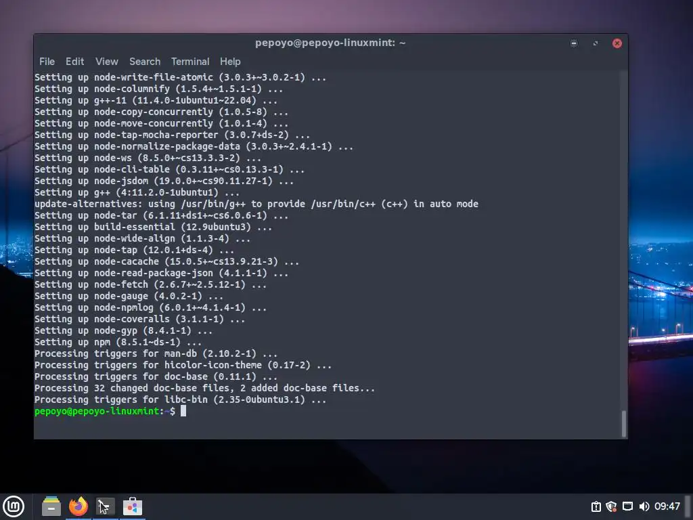Open the Help menu
693x520 pixels.
[230, 62]
